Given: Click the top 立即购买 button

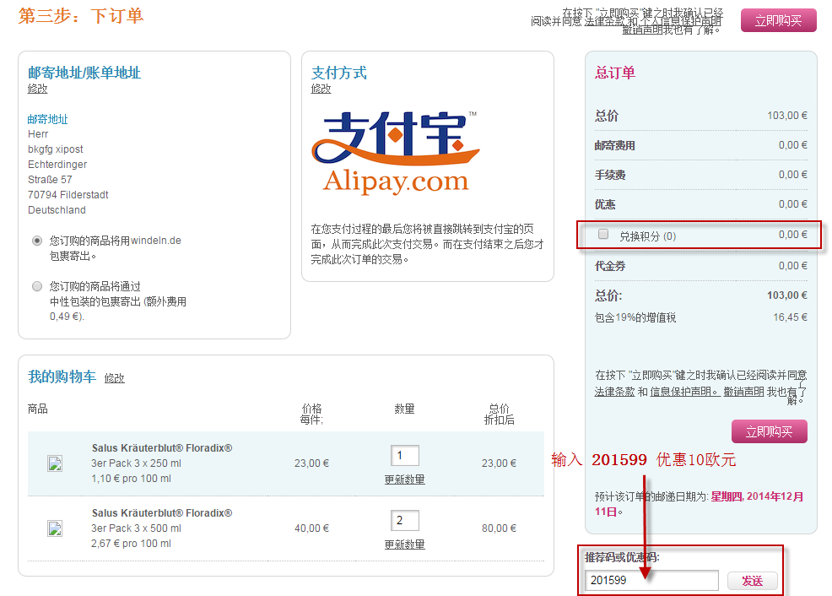Looking at the screenshot, I should (778, 20).
